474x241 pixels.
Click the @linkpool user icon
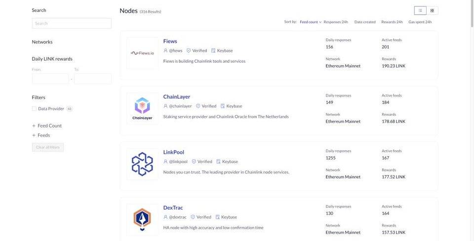click(x=165, y=162)
